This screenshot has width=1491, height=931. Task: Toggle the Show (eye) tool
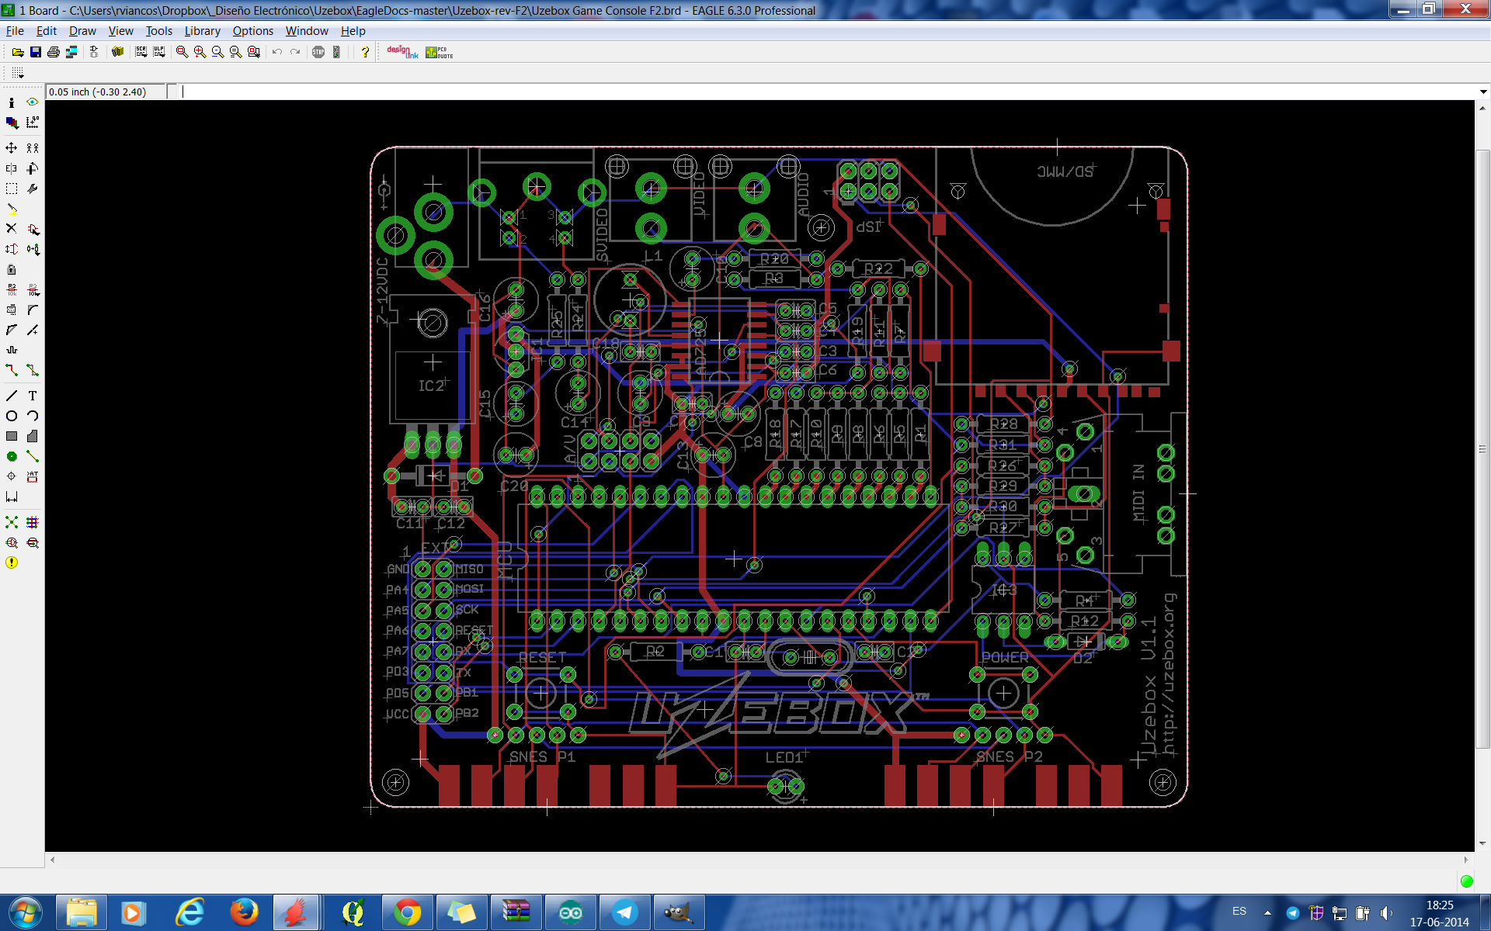[x=33, y=102]
